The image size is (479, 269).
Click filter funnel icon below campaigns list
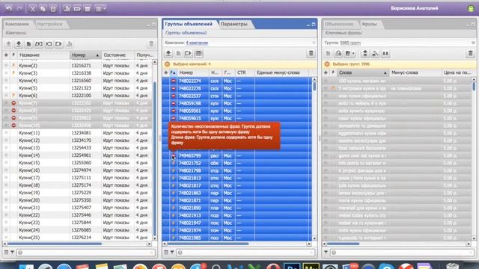point(13,253)
